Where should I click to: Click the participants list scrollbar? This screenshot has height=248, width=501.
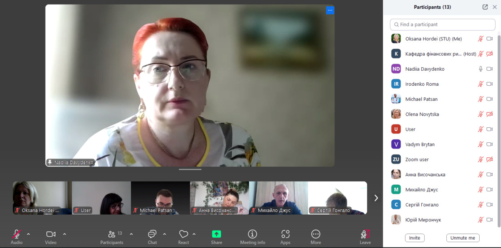(499, 131)
